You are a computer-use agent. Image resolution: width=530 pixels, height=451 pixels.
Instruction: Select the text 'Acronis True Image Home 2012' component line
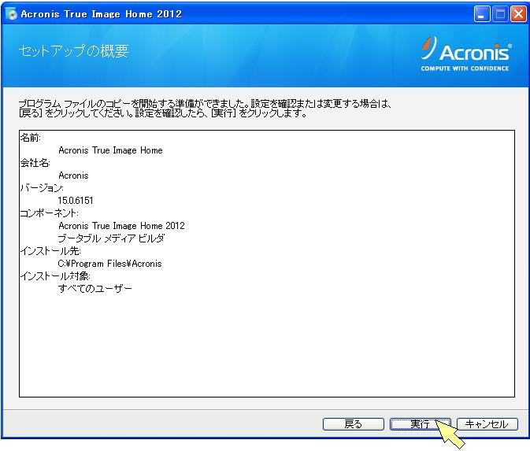coord(121,225)
